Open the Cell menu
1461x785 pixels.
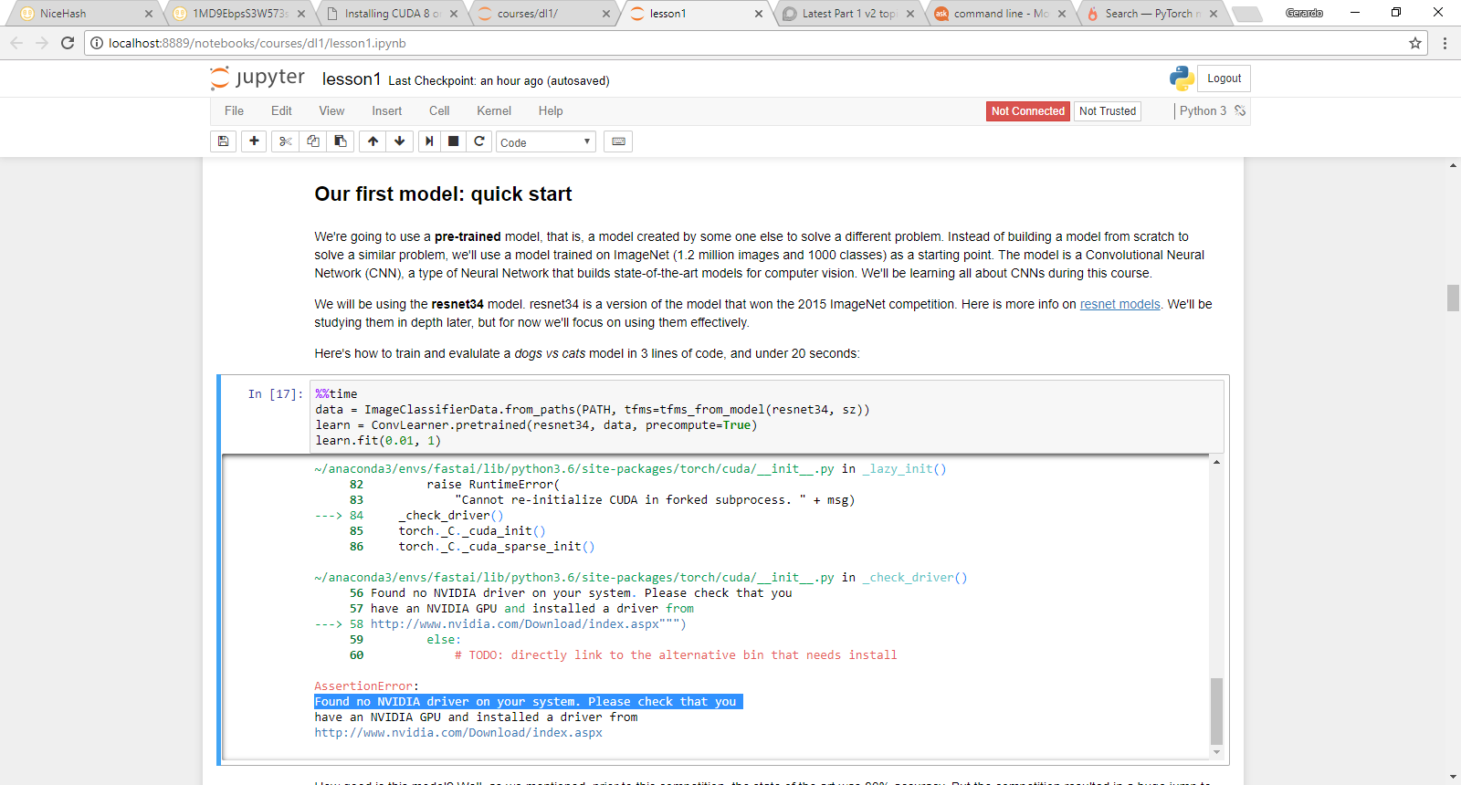pos(438,111)
